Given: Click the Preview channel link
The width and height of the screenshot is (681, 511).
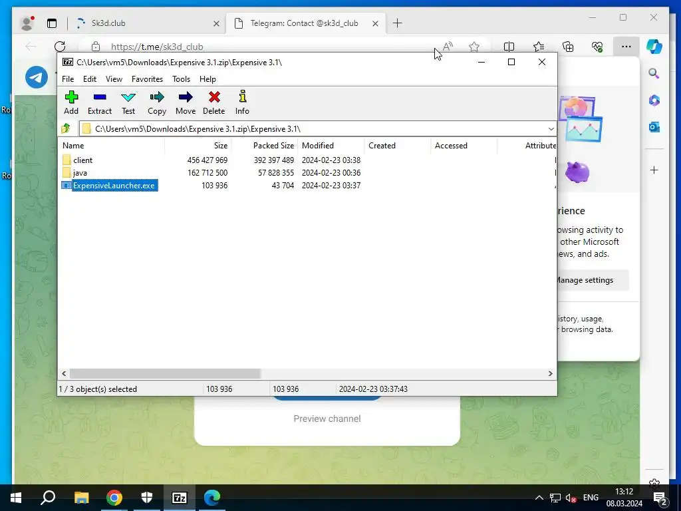Looking at the screenshot, I should click(x=327, y=419).
